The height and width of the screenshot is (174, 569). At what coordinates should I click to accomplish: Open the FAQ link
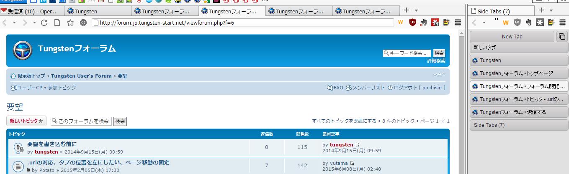[335, 88]
